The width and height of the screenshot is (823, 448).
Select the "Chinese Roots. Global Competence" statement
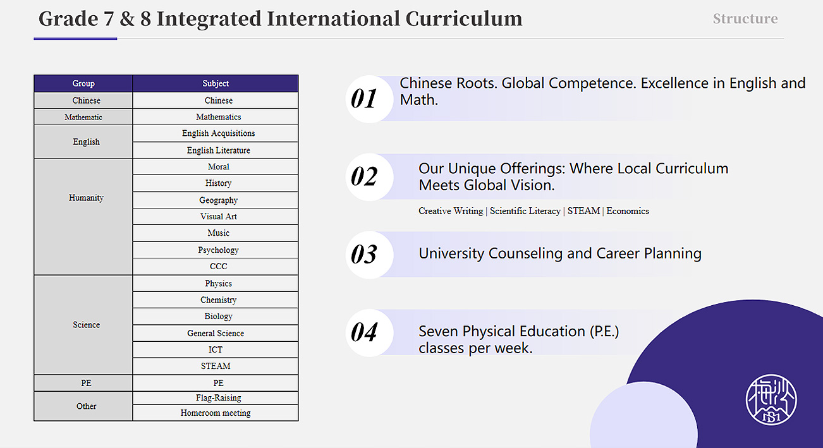point(602,92)
